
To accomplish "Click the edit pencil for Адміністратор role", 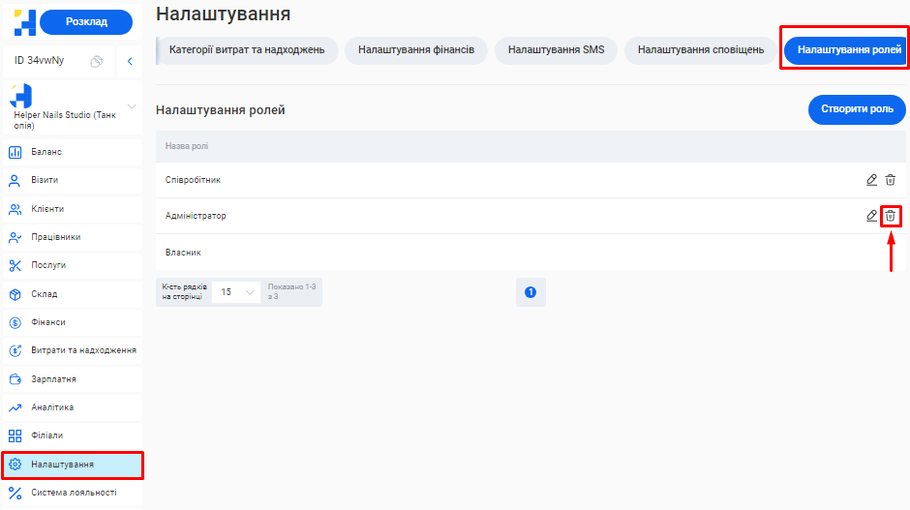I will pyautogui.click(x=871, y=216).
